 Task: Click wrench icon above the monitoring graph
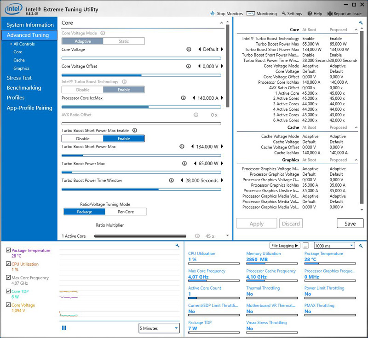pos(178,246)
